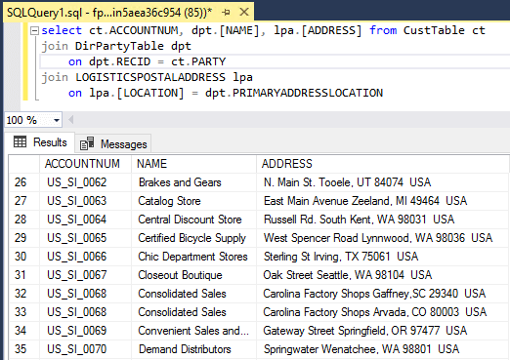
Task: Close the SQLQuery1.sql query tab
Action: 244,13
